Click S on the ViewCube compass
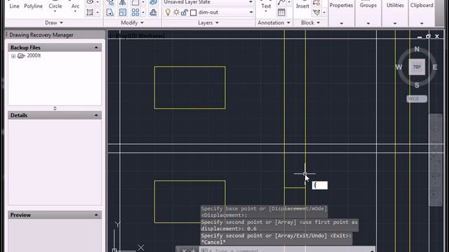The image size is (449, 252). point(417,85)
